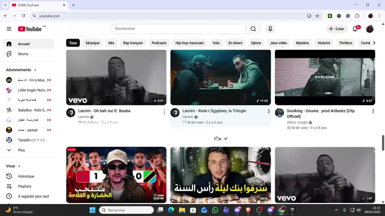Screen dimensions: 385x216
Task: Open Jannat subscription channel
Action: pyautogui.click(x=29, y=130)
